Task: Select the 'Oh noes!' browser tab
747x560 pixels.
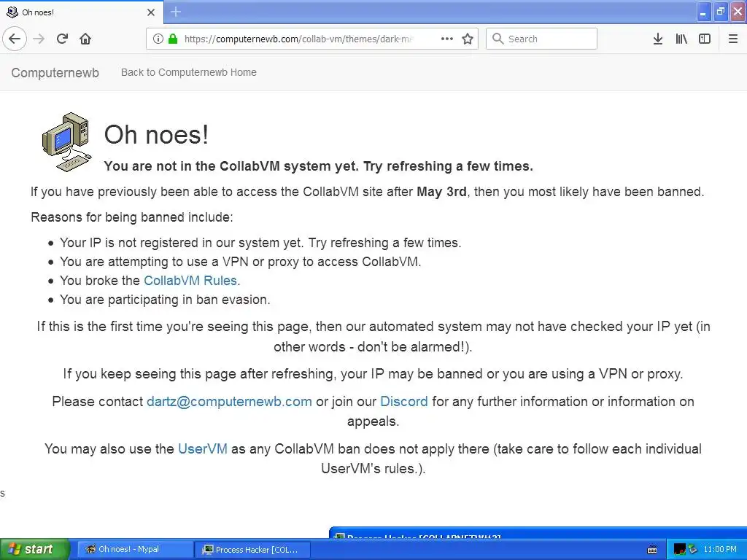Action: click(82, 12)
